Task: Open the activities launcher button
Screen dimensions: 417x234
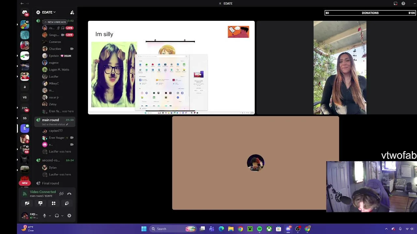Action: click(53, 203)
